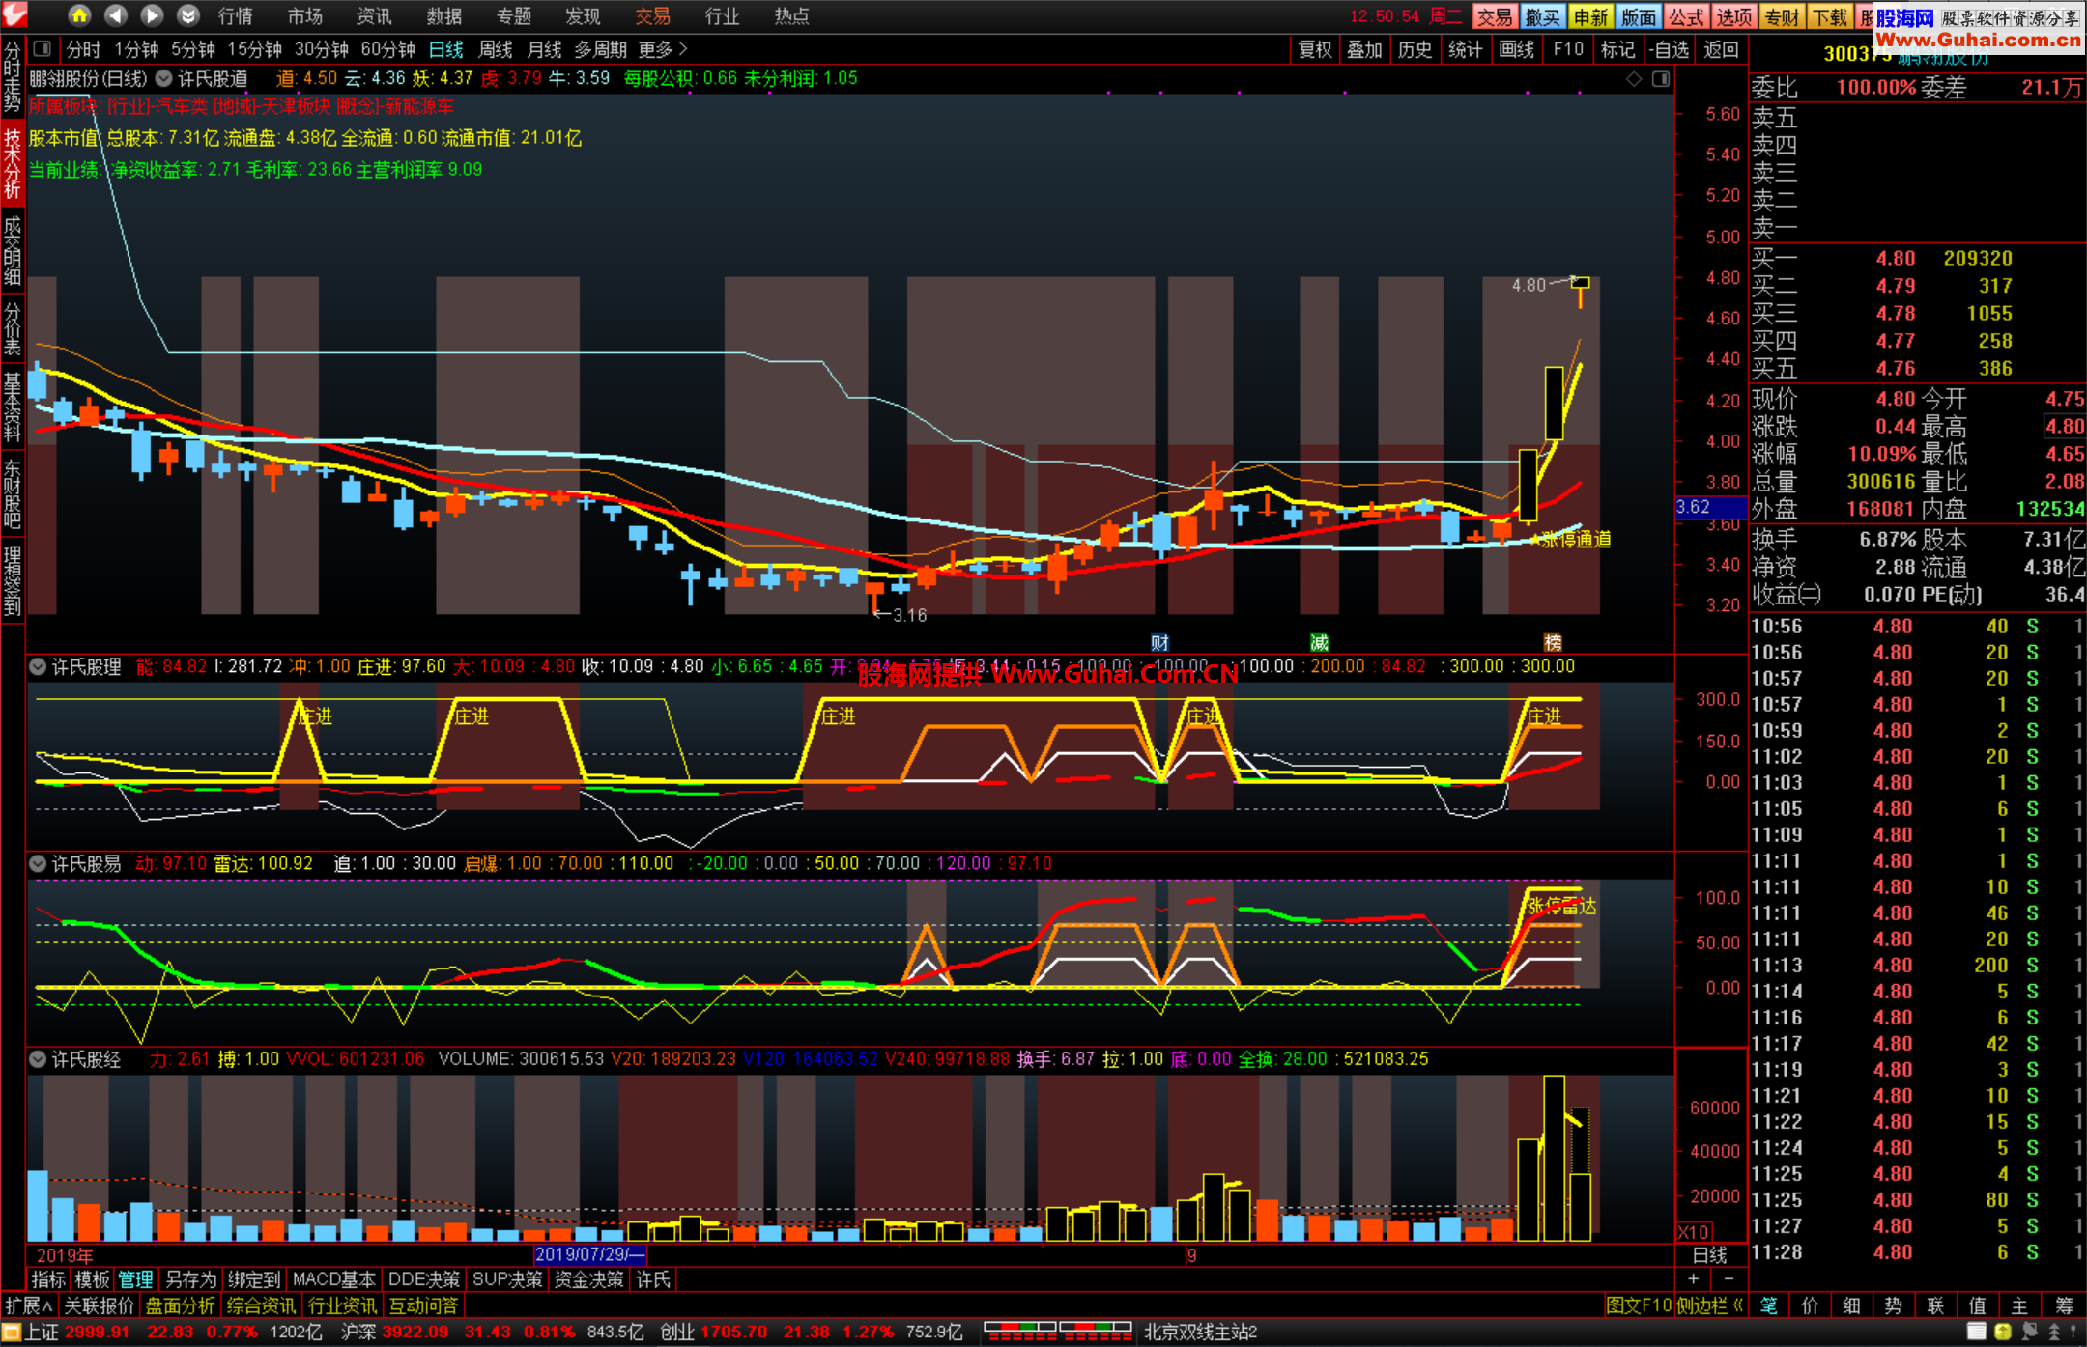Image resolution: width=2087 pixels, height=1347 pixels.
Task: Click the red app logo icon
Action: click(x=15, y=14)
